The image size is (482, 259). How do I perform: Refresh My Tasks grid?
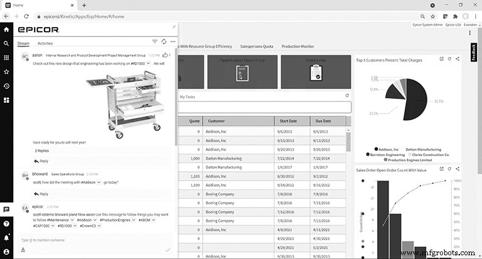[347, 95]
